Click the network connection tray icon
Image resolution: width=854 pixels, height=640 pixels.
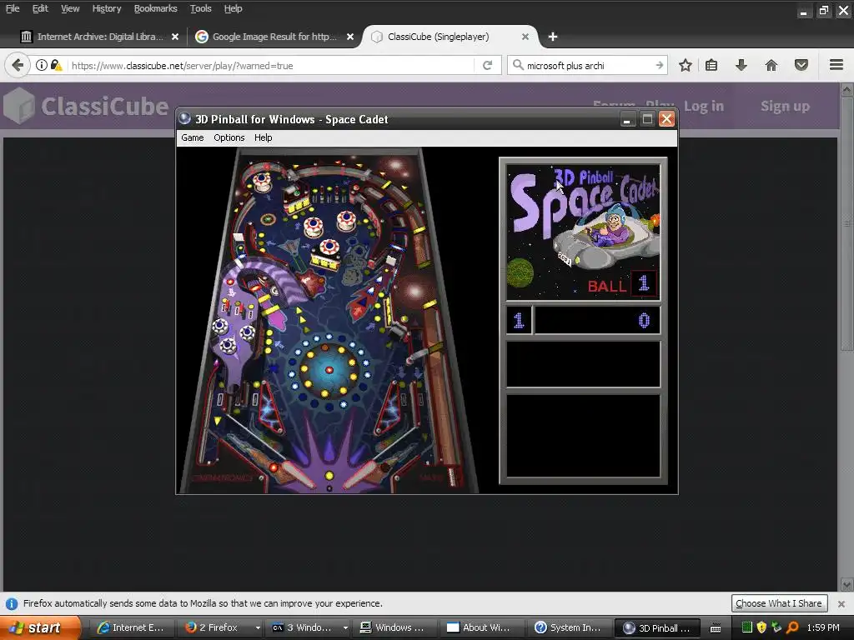click(777, 627)
